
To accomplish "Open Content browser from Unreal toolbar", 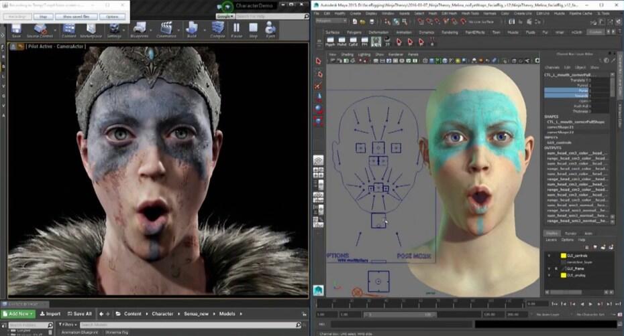I will 68,29.
